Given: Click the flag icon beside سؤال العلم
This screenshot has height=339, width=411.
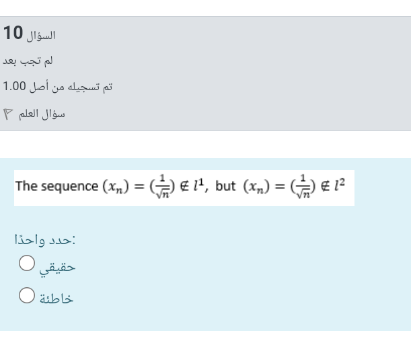Looking at the screenshot, I should click(8, 114).
